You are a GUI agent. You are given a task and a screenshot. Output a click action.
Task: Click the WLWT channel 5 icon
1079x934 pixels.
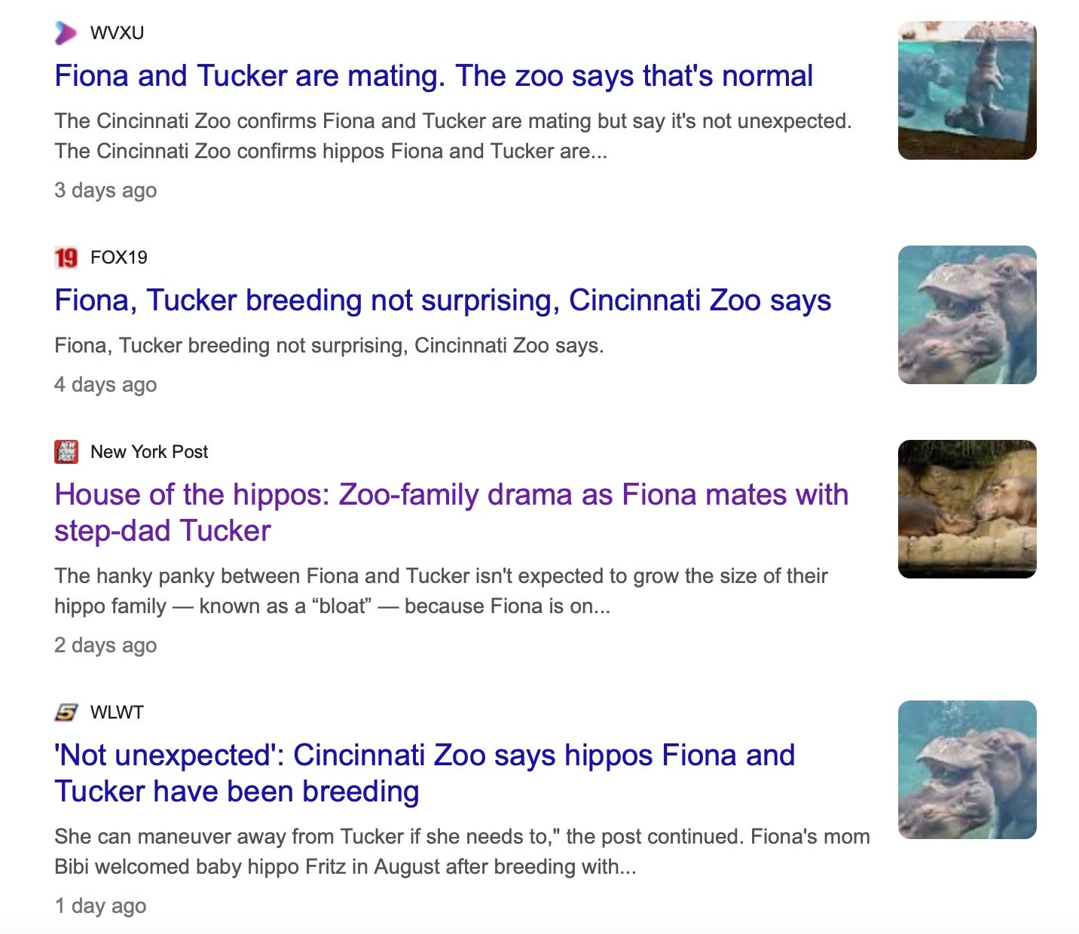[x=66, y=713]
